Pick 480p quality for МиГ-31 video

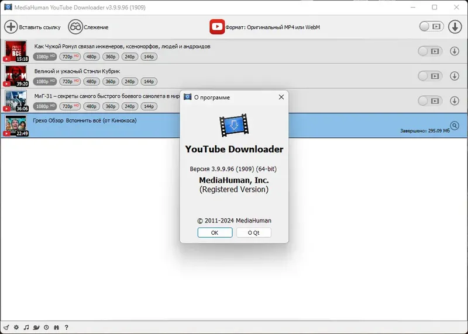91,106
